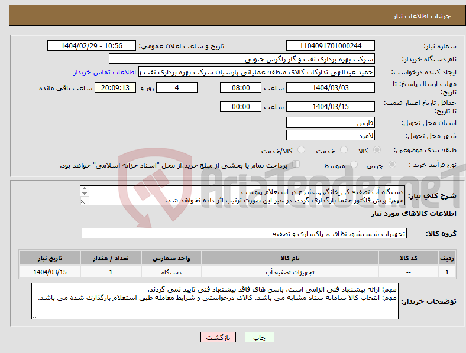Click the کد کالا column header
The image size is (466, 353).
[x=409, y=258]
